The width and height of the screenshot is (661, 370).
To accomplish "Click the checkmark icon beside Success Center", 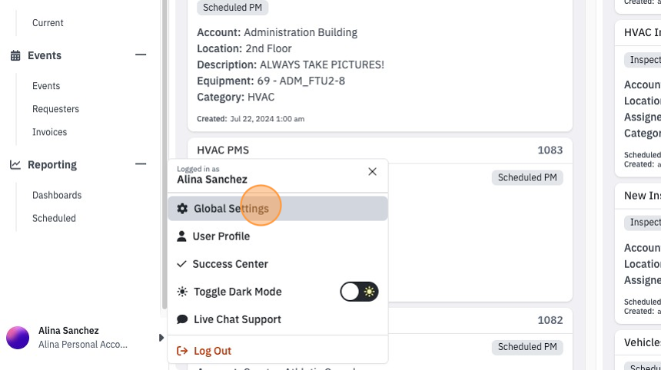I will [x=181, y=264].
